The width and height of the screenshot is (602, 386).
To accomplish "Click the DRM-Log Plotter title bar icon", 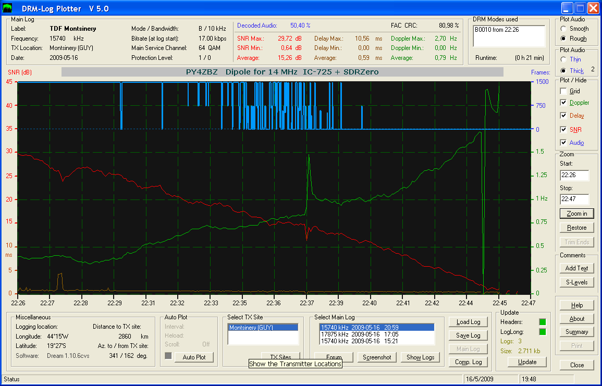I will (7, 8).
